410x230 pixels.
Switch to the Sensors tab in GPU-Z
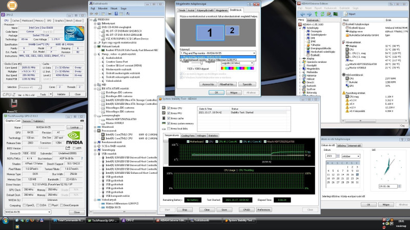[x=27, y=121]
